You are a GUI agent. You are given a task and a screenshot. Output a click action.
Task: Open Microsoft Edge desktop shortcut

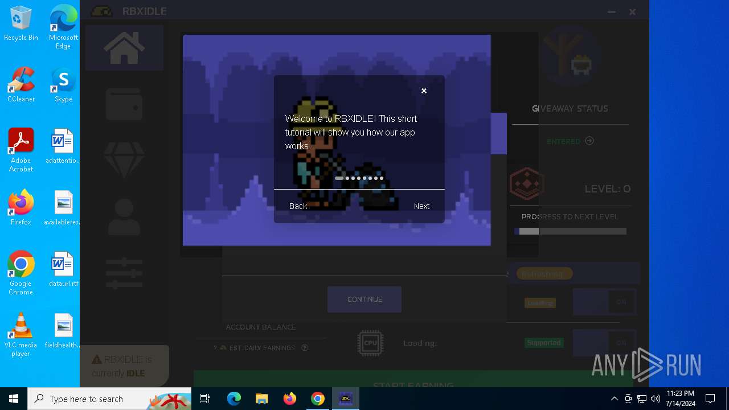click(x=63, y=26)
